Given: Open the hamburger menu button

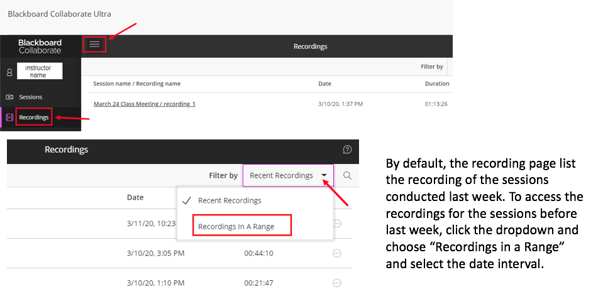Looking at the screenshot, I should coord(94,44).
